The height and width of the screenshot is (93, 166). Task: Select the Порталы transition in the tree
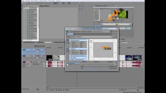31,33
